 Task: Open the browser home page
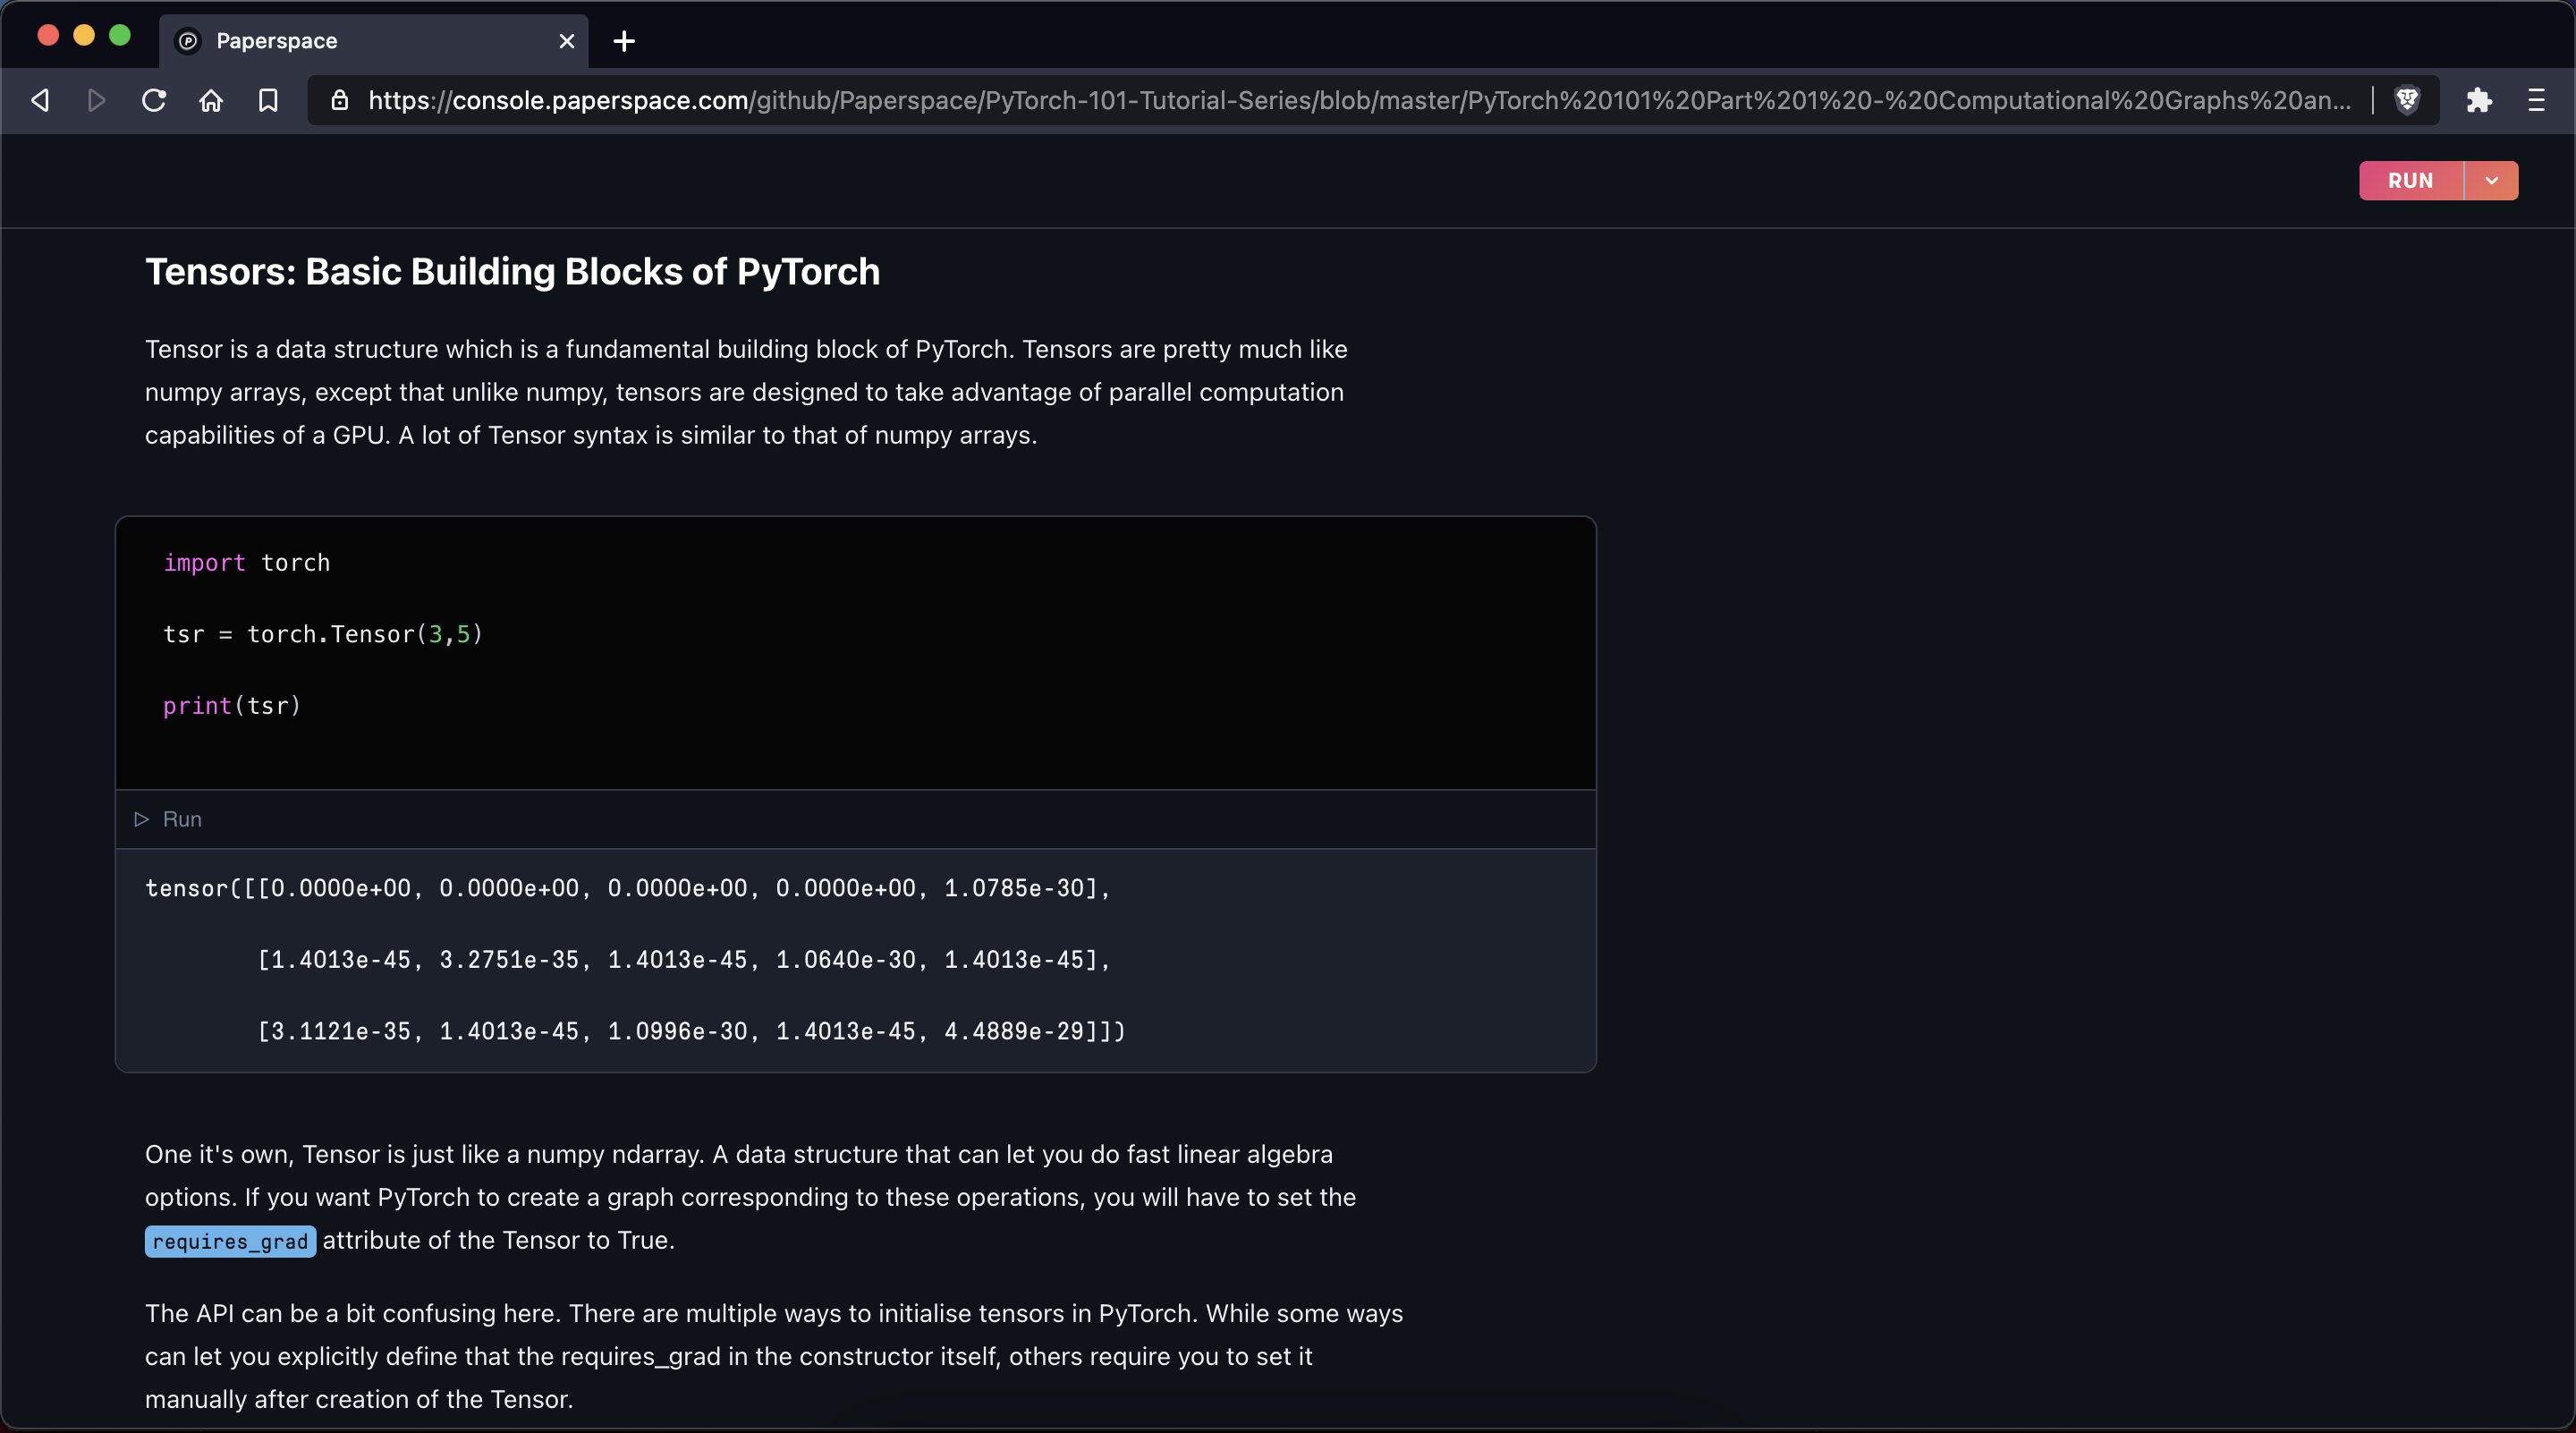point(211,100)
